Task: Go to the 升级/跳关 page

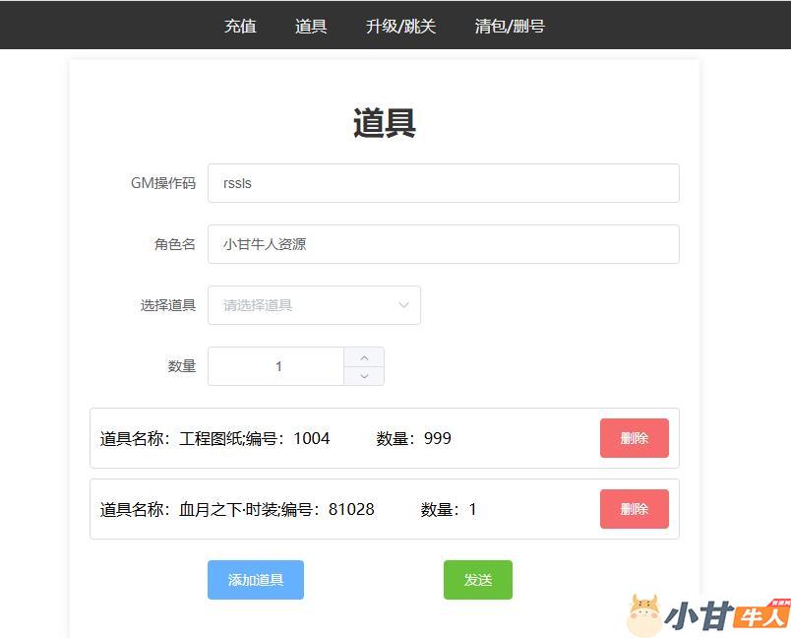Action: 400,26
